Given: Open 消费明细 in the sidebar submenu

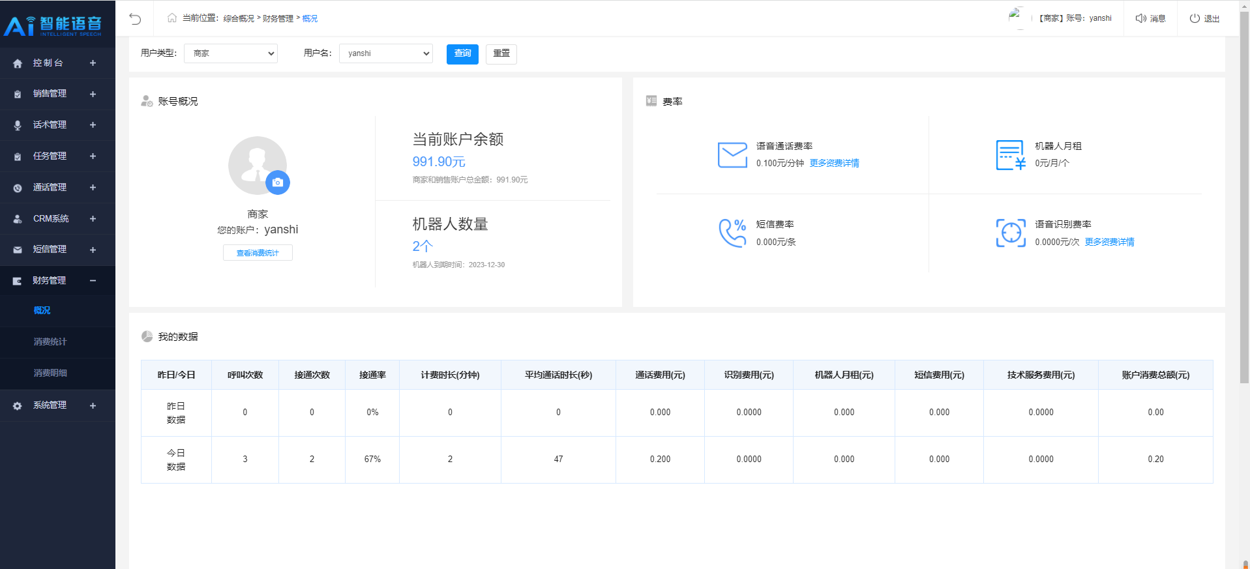Looking at the screenshot, I should tap(50, 373).
